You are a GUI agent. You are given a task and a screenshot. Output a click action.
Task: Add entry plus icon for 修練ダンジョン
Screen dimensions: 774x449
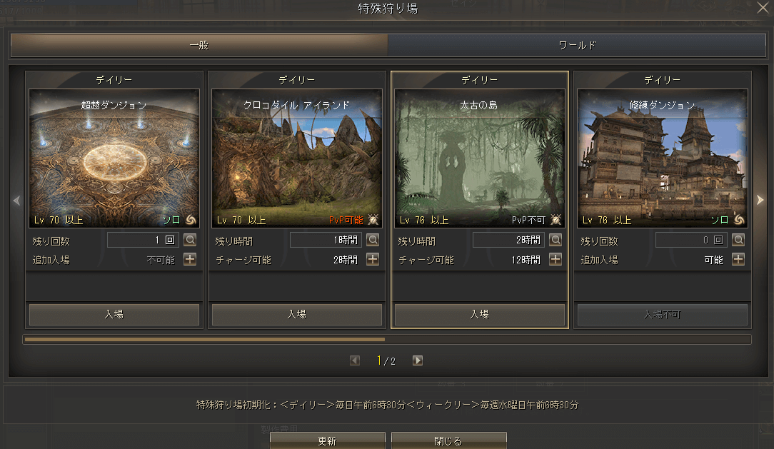pos(738,260)
